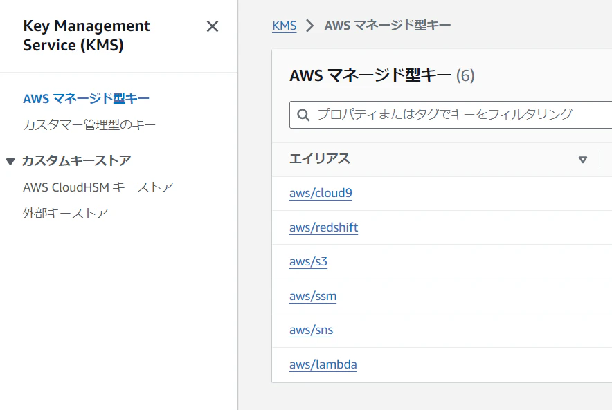Open AWS マネージド型キー in sidebar
Image resolution: width=612 pixels, height=410 pixels.
pyautogui.click(x=86, y=99)
